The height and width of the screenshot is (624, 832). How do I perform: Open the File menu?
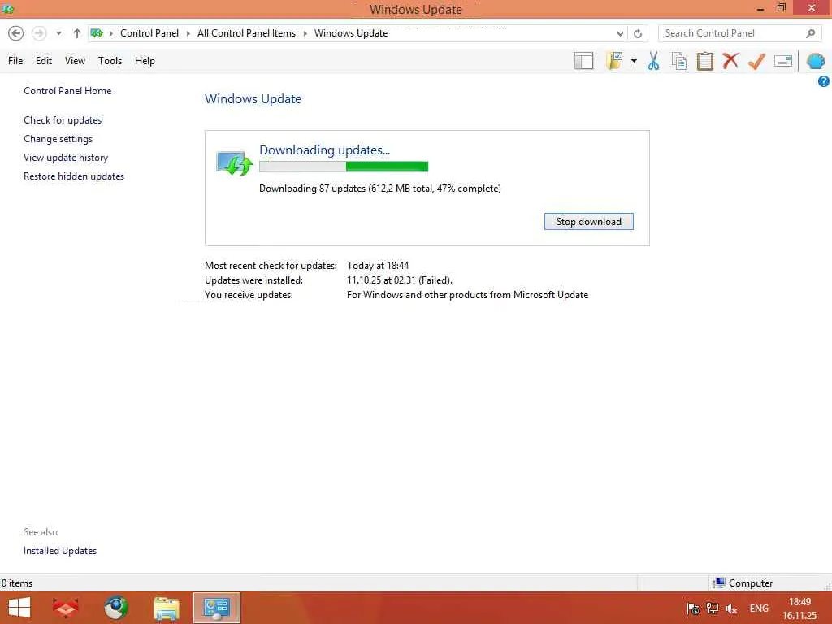coord(15,60)
